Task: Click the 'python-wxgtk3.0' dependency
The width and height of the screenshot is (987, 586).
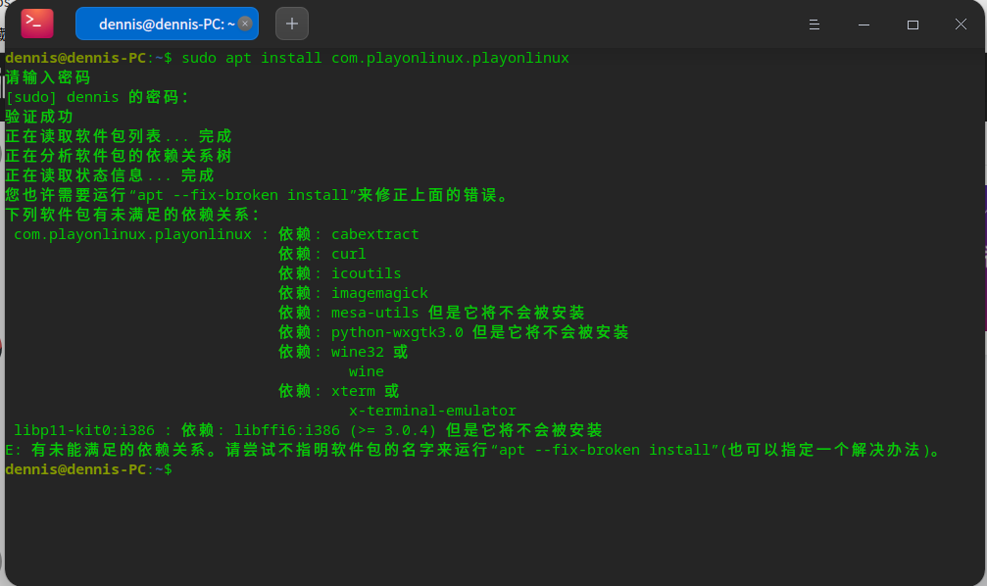Action: 397,332
